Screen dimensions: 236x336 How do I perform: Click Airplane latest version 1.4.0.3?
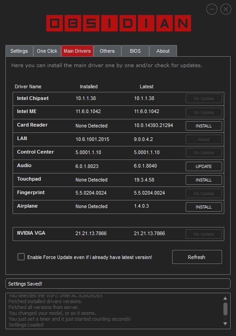141,206
